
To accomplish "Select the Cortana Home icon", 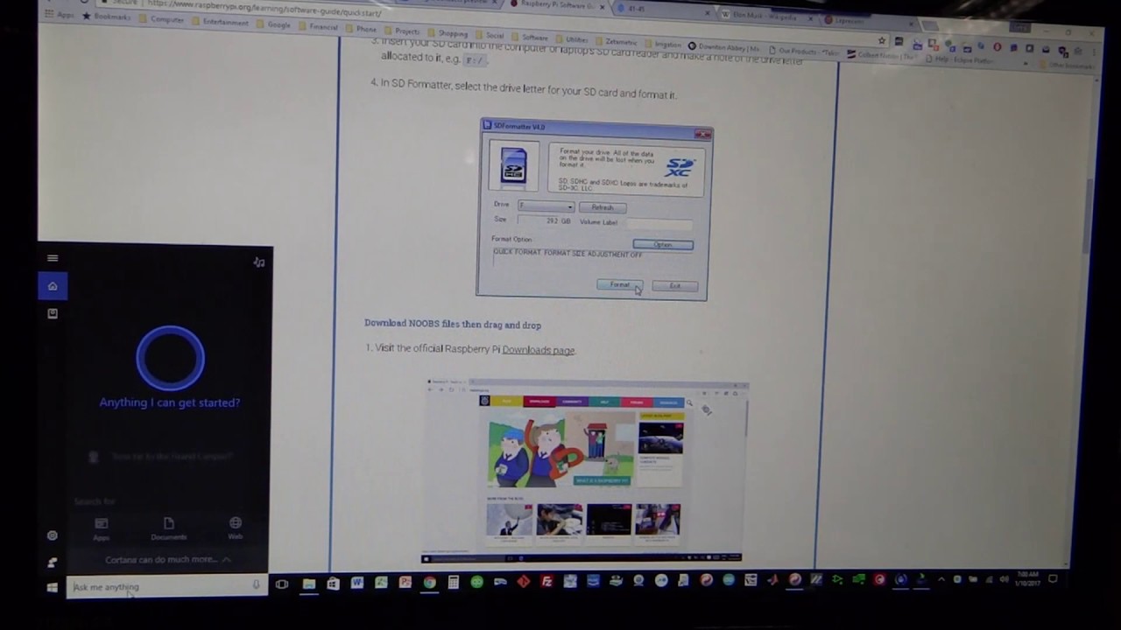I will click(x=53, y=286).
